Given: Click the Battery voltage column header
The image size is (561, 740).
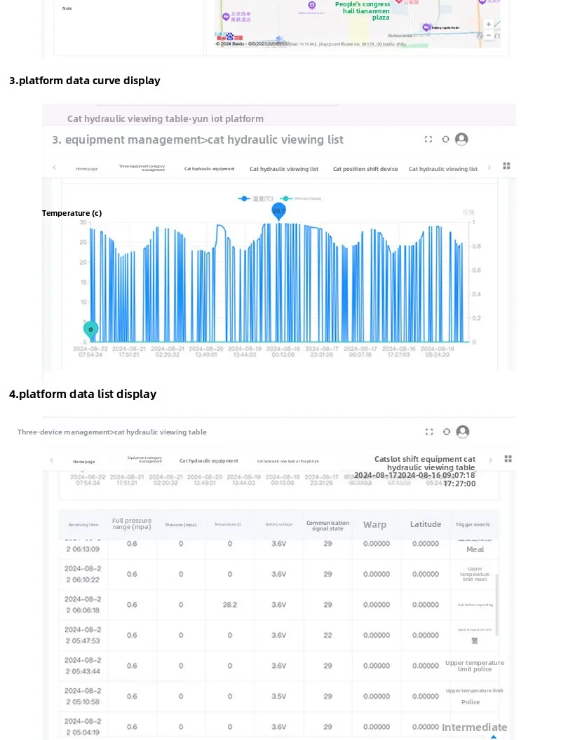Looking at the screenshot, I should [278, 524].
